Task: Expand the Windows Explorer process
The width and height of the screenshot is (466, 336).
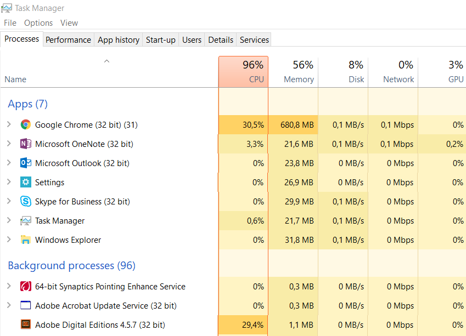Action: click(9, 240)
